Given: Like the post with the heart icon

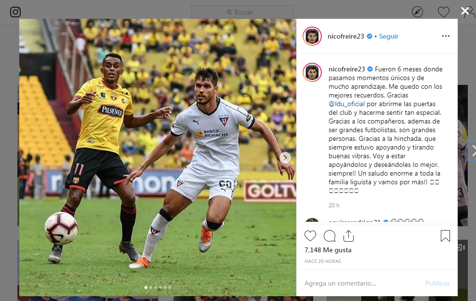Looking at the screenshot, I should 310,236.
